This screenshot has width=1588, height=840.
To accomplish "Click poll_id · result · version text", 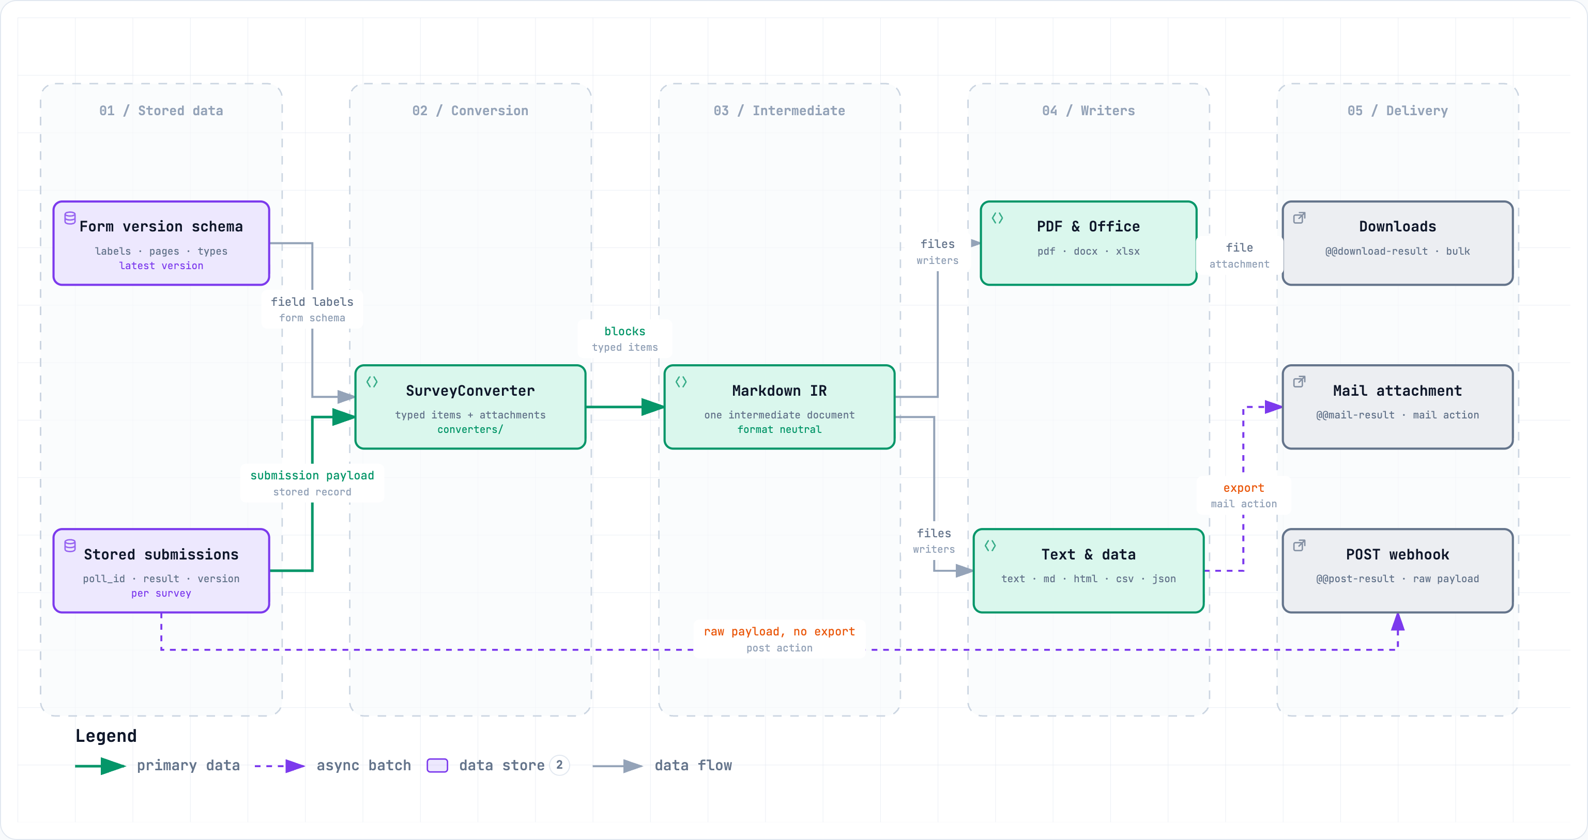I will (x=161, y=579).
